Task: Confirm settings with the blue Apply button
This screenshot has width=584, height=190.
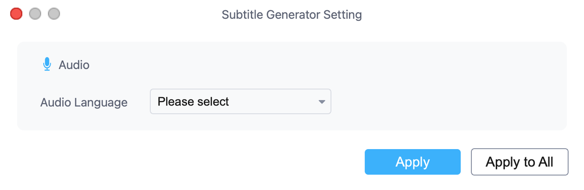Action: [412, 162]
